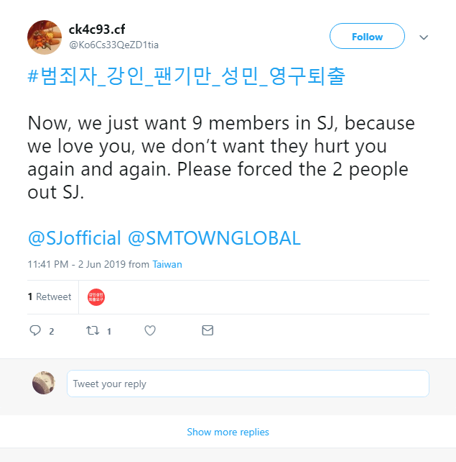
Task: Expand the tweet options chevron menu
Action: point(424,37)
